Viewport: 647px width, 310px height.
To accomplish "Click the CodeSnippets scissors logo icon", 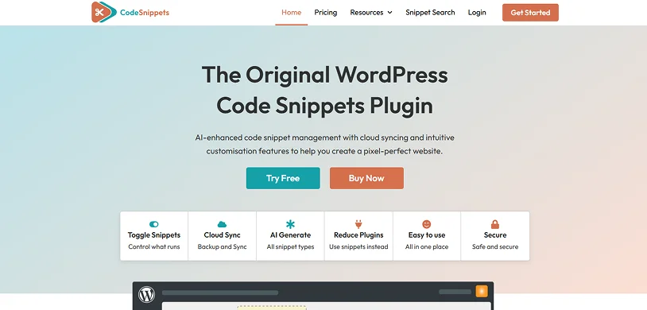I will click(104, 12).
